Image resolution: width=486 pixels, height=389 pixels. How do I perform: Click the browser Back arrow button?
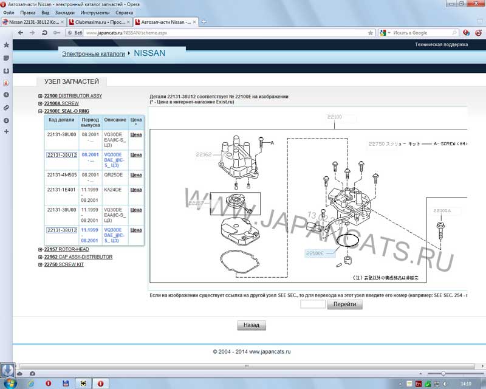pyautogui.click(x=21, y=33)
